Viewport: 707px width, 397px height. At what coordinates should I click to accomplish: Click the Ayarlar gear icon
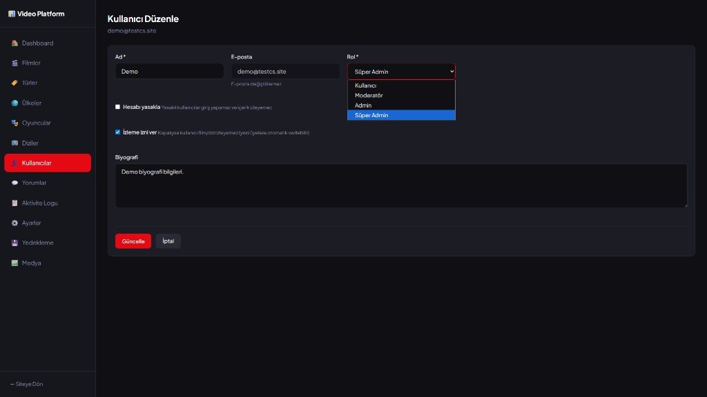point(14,223)
